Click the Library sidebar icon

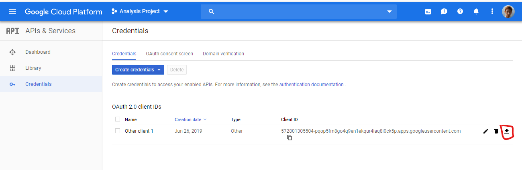(x=12, y=68)
